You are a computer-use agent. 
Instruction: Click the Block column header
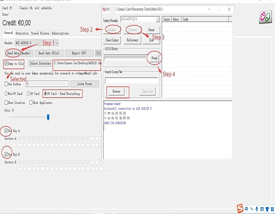tap(176, 19)
